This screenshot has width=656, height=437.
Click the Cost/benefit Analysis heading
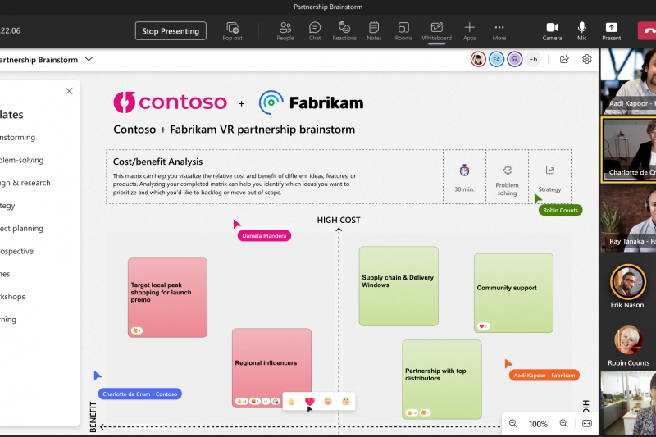coord(157,162)
